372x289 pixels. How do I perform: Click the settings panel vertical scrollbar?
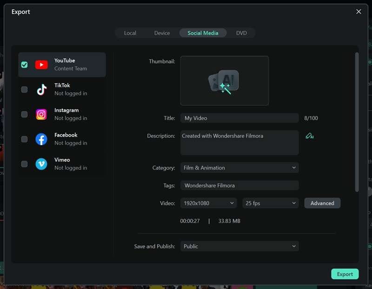tap(357, 122)
